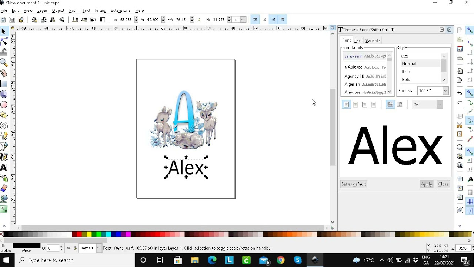The image size is (474, 267).
Task: Lower selection to bottom
Action: coord(75,20)
